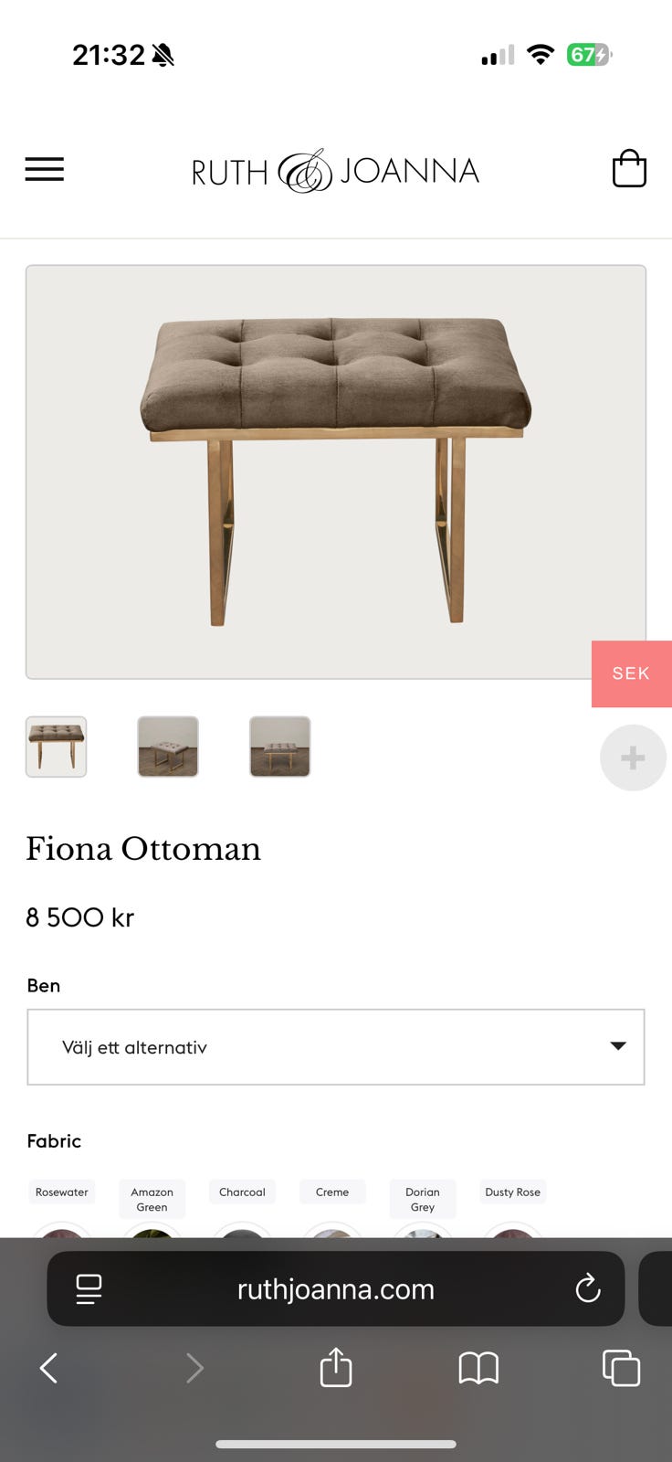Open Safari bookmarks
This screenshot has width=672, height=1462.
pos(478,1368)
